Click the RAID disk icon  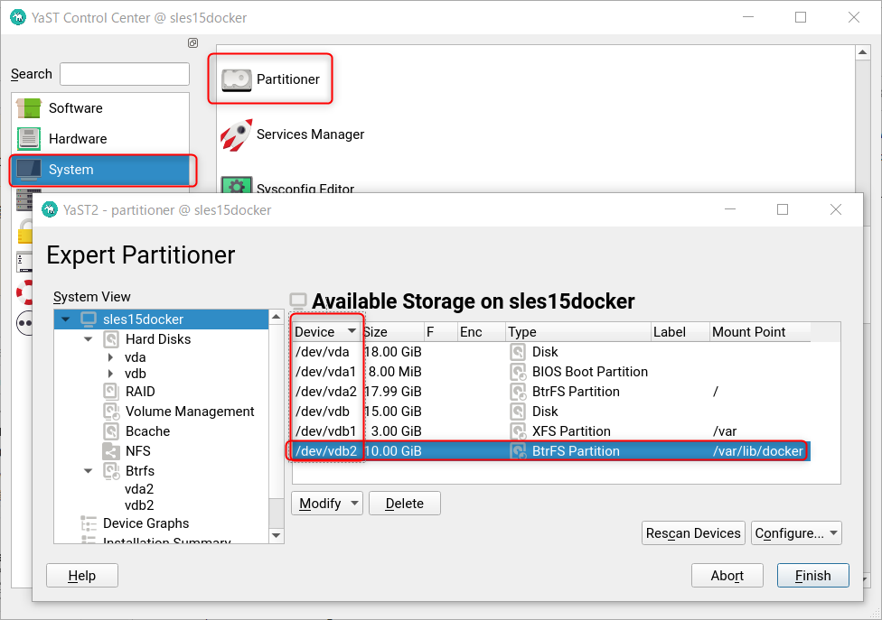click(111, 392)
